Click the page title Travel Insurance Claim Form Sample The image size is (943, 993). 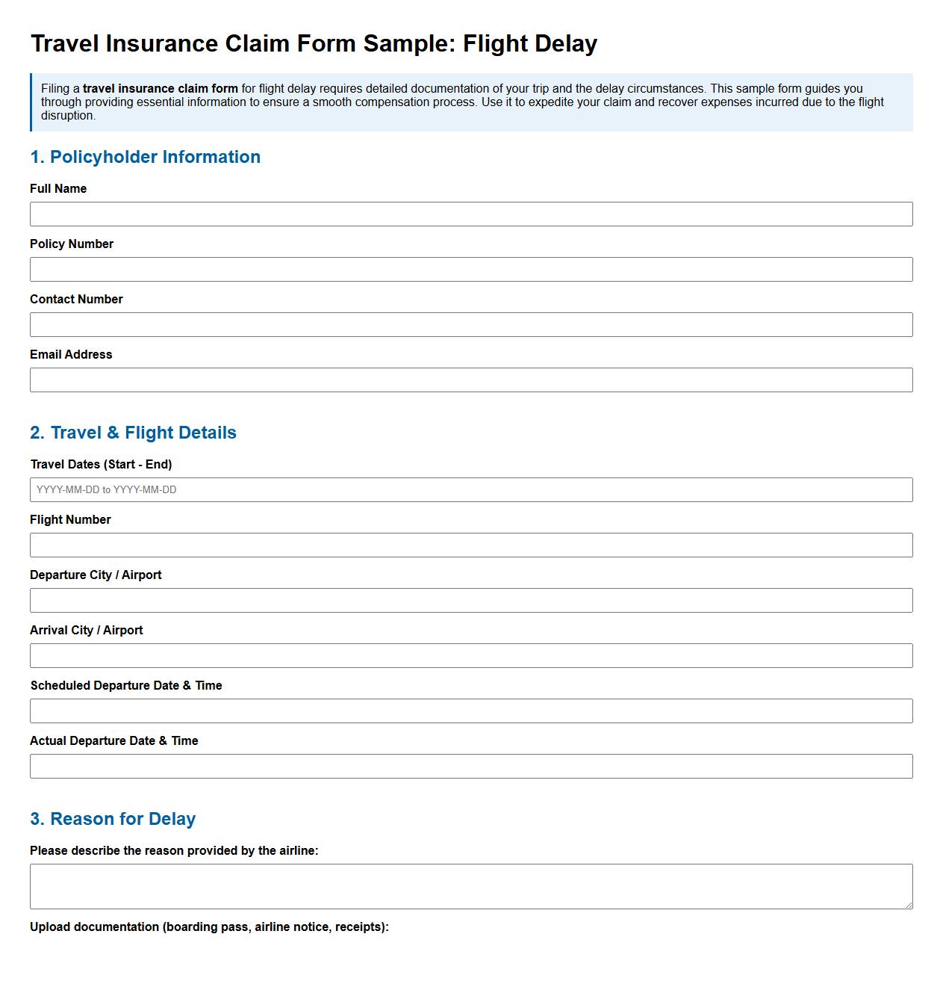(x=314, y=44)
